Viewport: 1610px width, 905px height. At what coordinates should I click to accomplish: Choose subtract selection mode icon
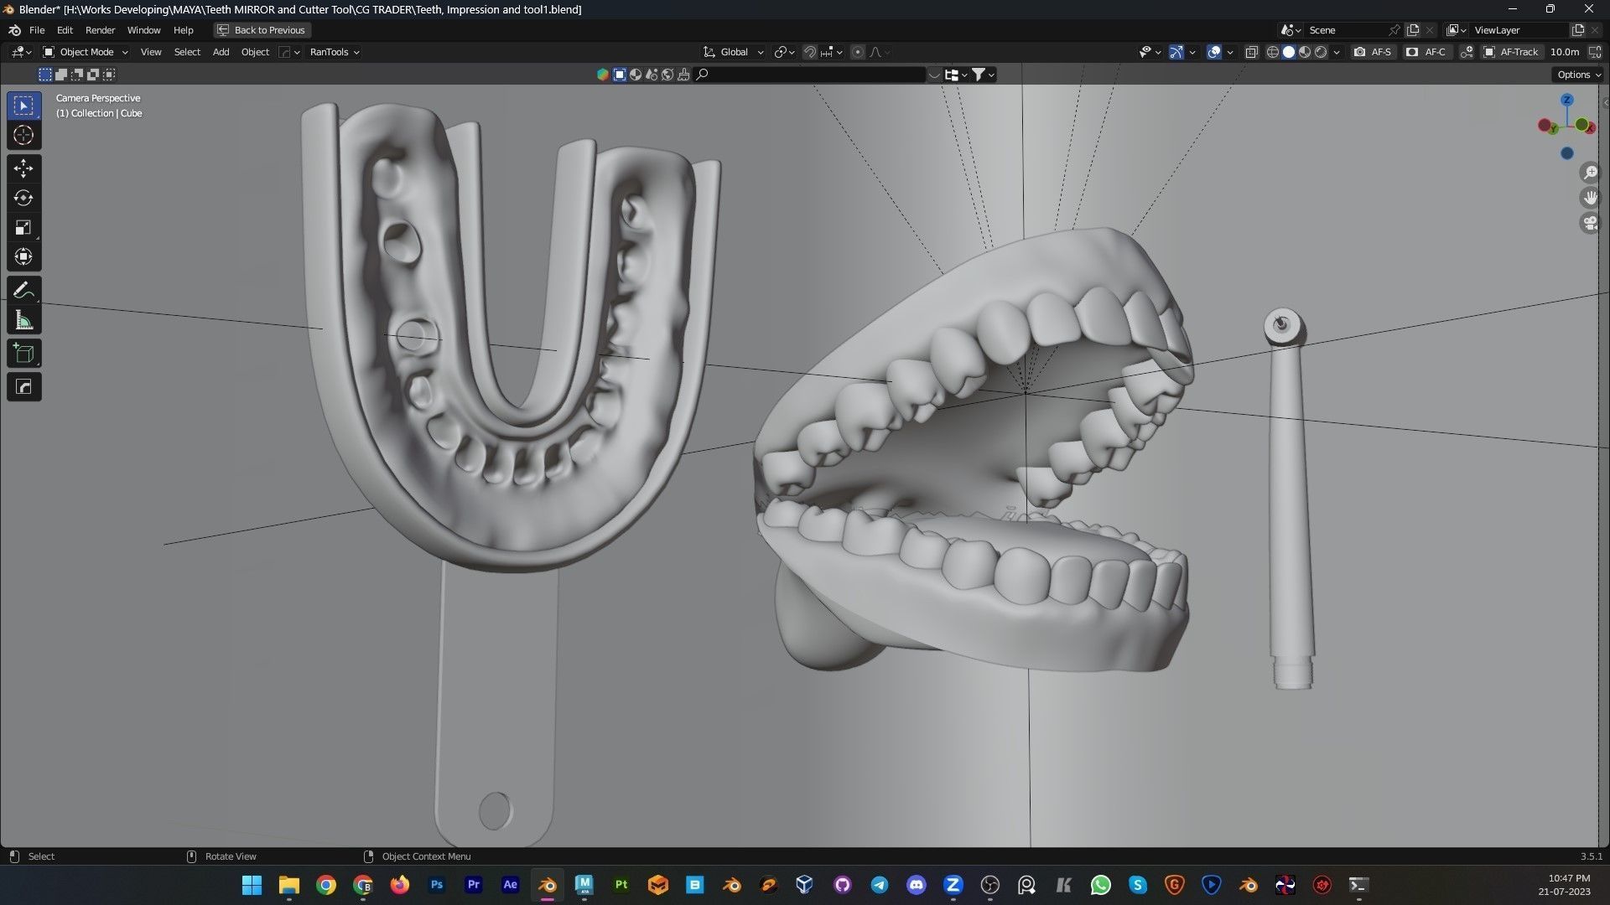coord(77,75)
